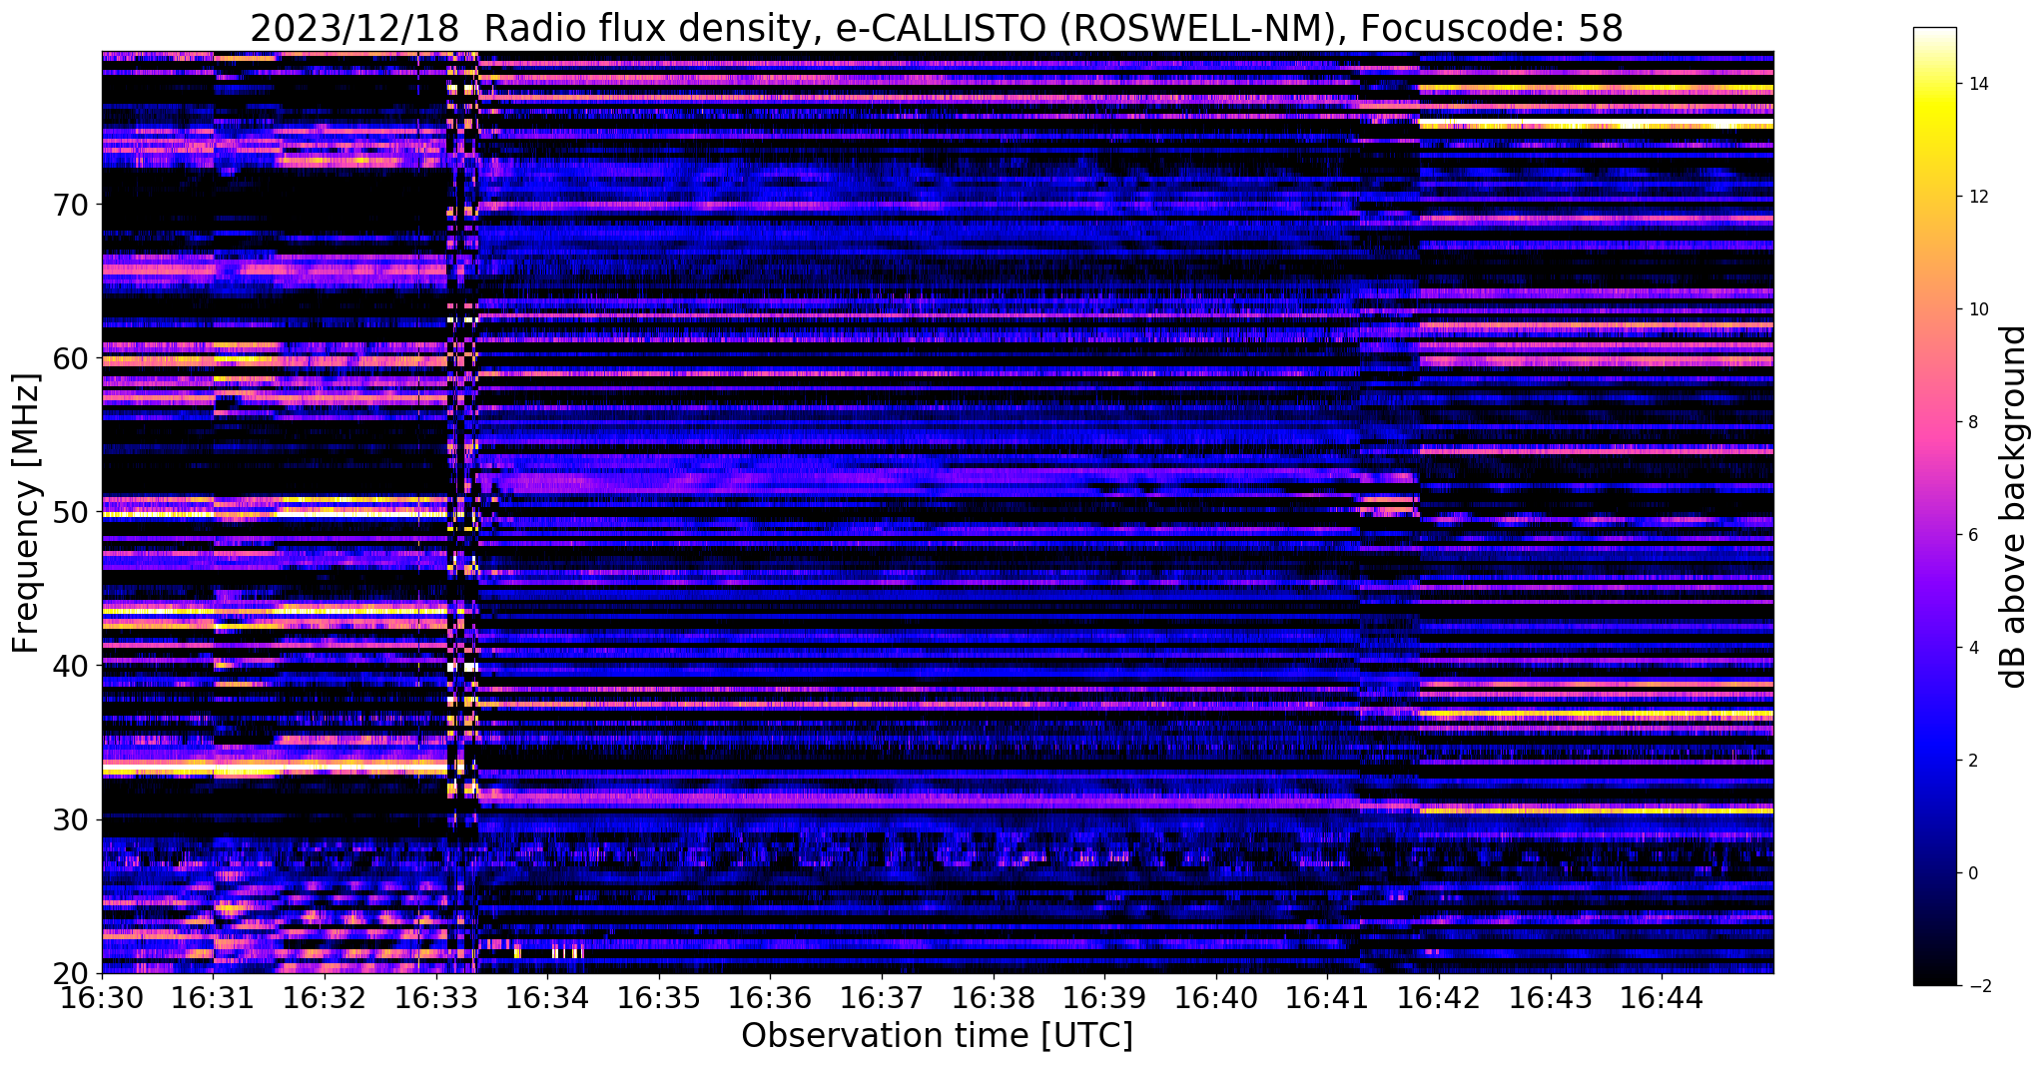
Task: Click the 16:37 time tick label
Action: (x=882, y=996)
